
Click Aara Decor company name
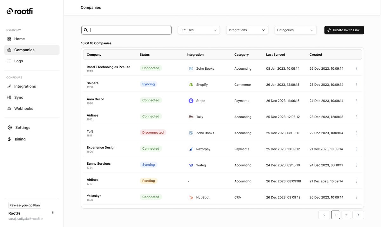(x=95, y=99)
